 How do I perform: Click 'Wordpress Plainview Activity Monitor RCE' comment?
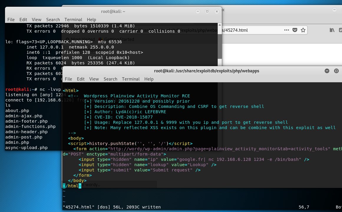click(137, 96)
